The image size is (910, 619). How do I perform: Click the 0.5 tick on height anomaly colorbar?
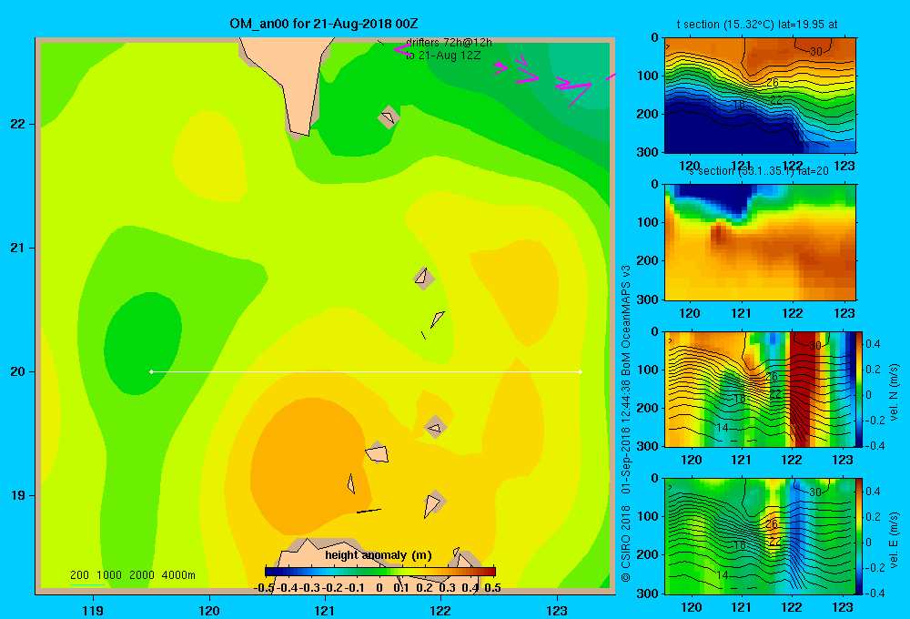492,588
